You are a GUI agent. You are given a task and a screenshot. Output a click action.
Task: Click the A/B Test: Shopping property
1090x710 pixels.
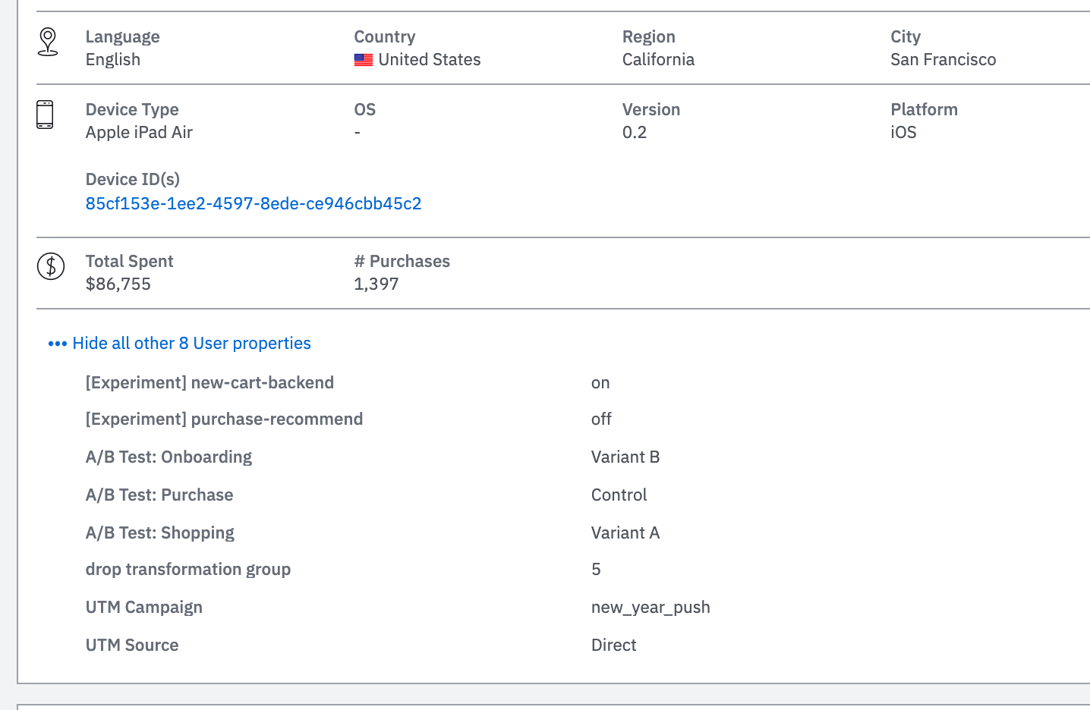pos(160,533)
